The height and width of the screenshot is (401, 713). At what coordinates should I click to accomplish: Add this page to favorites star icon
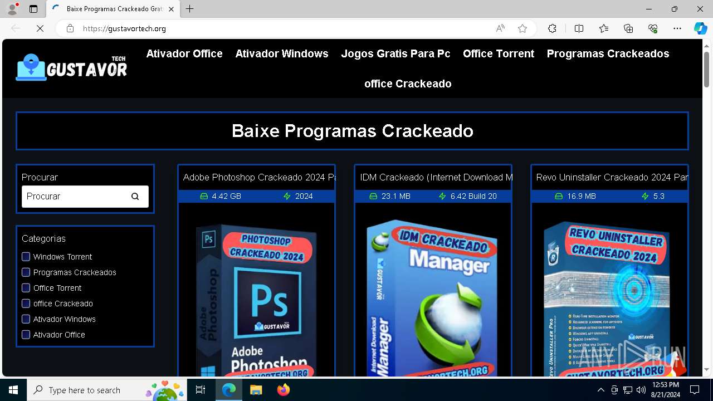click(x=522, y=28)
